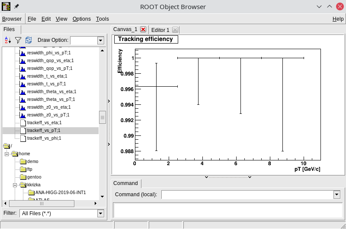This screenshot has height=229, width=346.
Task: Switch to the Editor 1 tab
Action: (160, 30)
